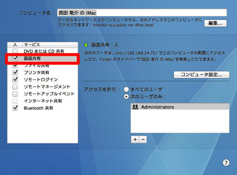Select インターネット共有 service label
This screenshot has width=237, height=175.
[43, 101]
